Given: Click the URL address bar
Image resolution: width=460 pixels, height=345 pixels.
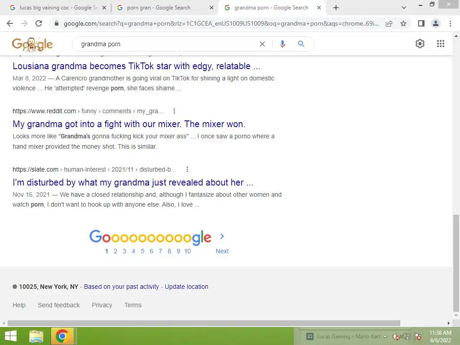Looking at the screenshot, I should pyautogui.click(x=221, y=23).
